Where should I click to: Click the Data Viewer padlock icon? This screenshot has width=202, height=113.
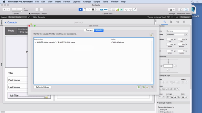(x=151, y=35)
